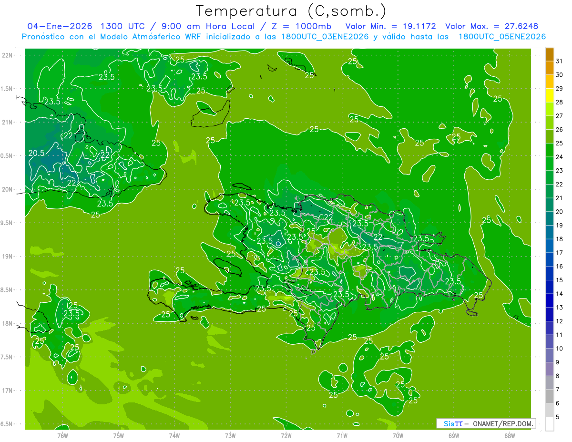Select the "1800UTC_05ENE2026" valid-until time
The height and width of the screenshot is (442, 572).
(x=502, y=37)
